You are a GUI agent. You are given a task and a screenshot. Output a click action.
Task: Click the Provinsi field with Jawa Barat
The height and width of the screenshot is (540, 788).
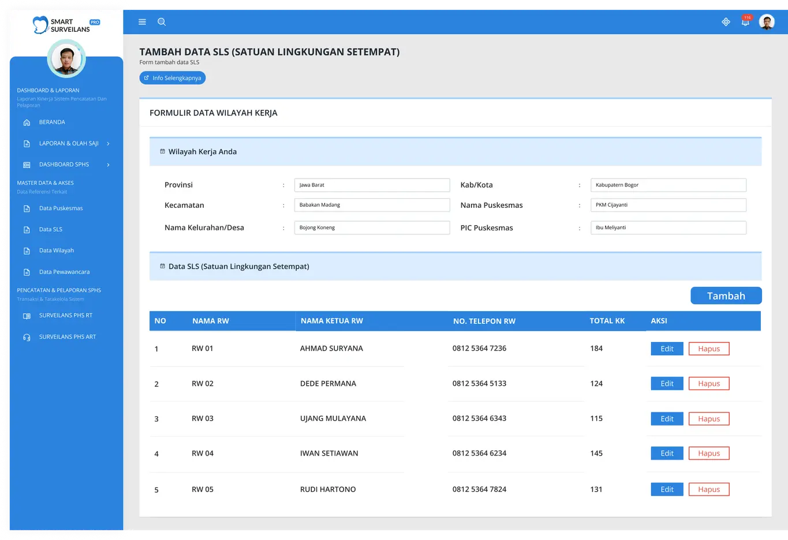point(372,185)
